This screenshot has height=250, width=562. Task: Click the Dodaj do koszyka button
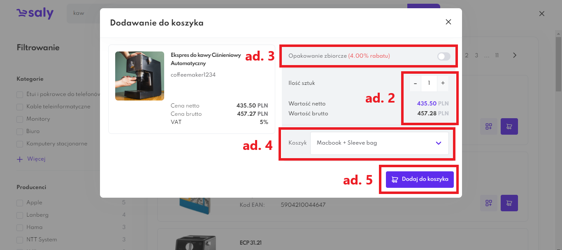(420, 180)
